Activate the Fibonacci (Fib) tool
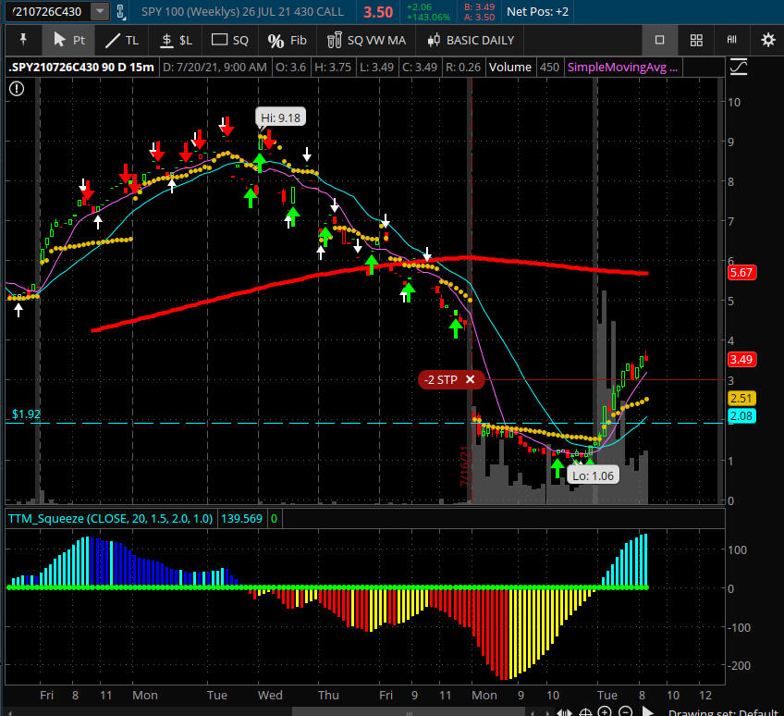The width and height of the screenshot is (784, 716). 287,41
